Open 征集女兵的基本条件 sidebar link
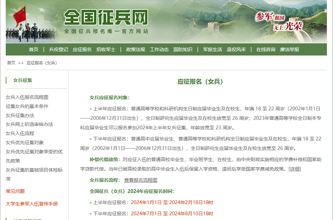The image size is (333, 220). 27,106
